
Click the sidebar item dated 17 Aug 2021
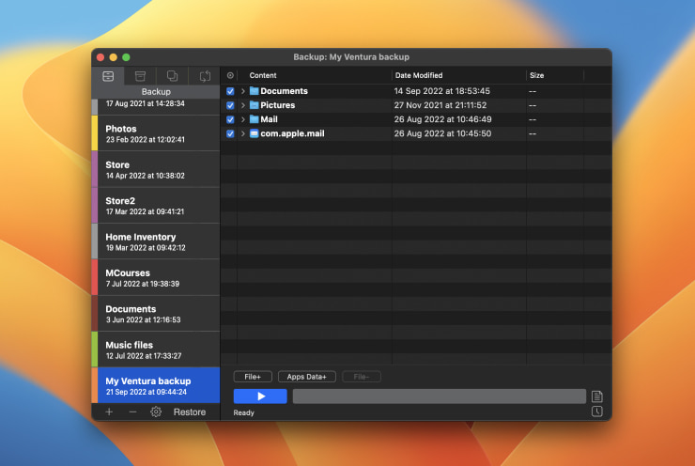pos(156,106)
